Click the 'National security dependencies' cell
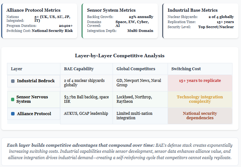The image size is (241, 167). tap(200, 116)
